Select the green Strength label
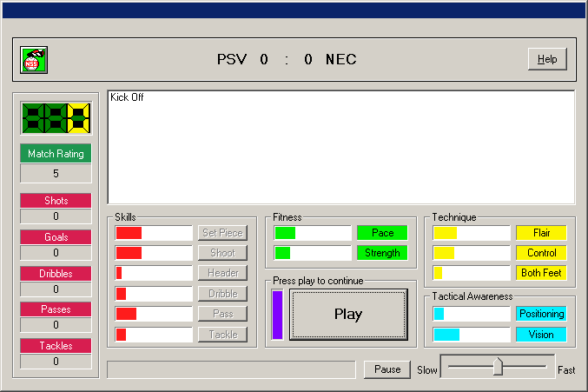The width and height of the screenshot is (588, 392). (x=382, y=253)
